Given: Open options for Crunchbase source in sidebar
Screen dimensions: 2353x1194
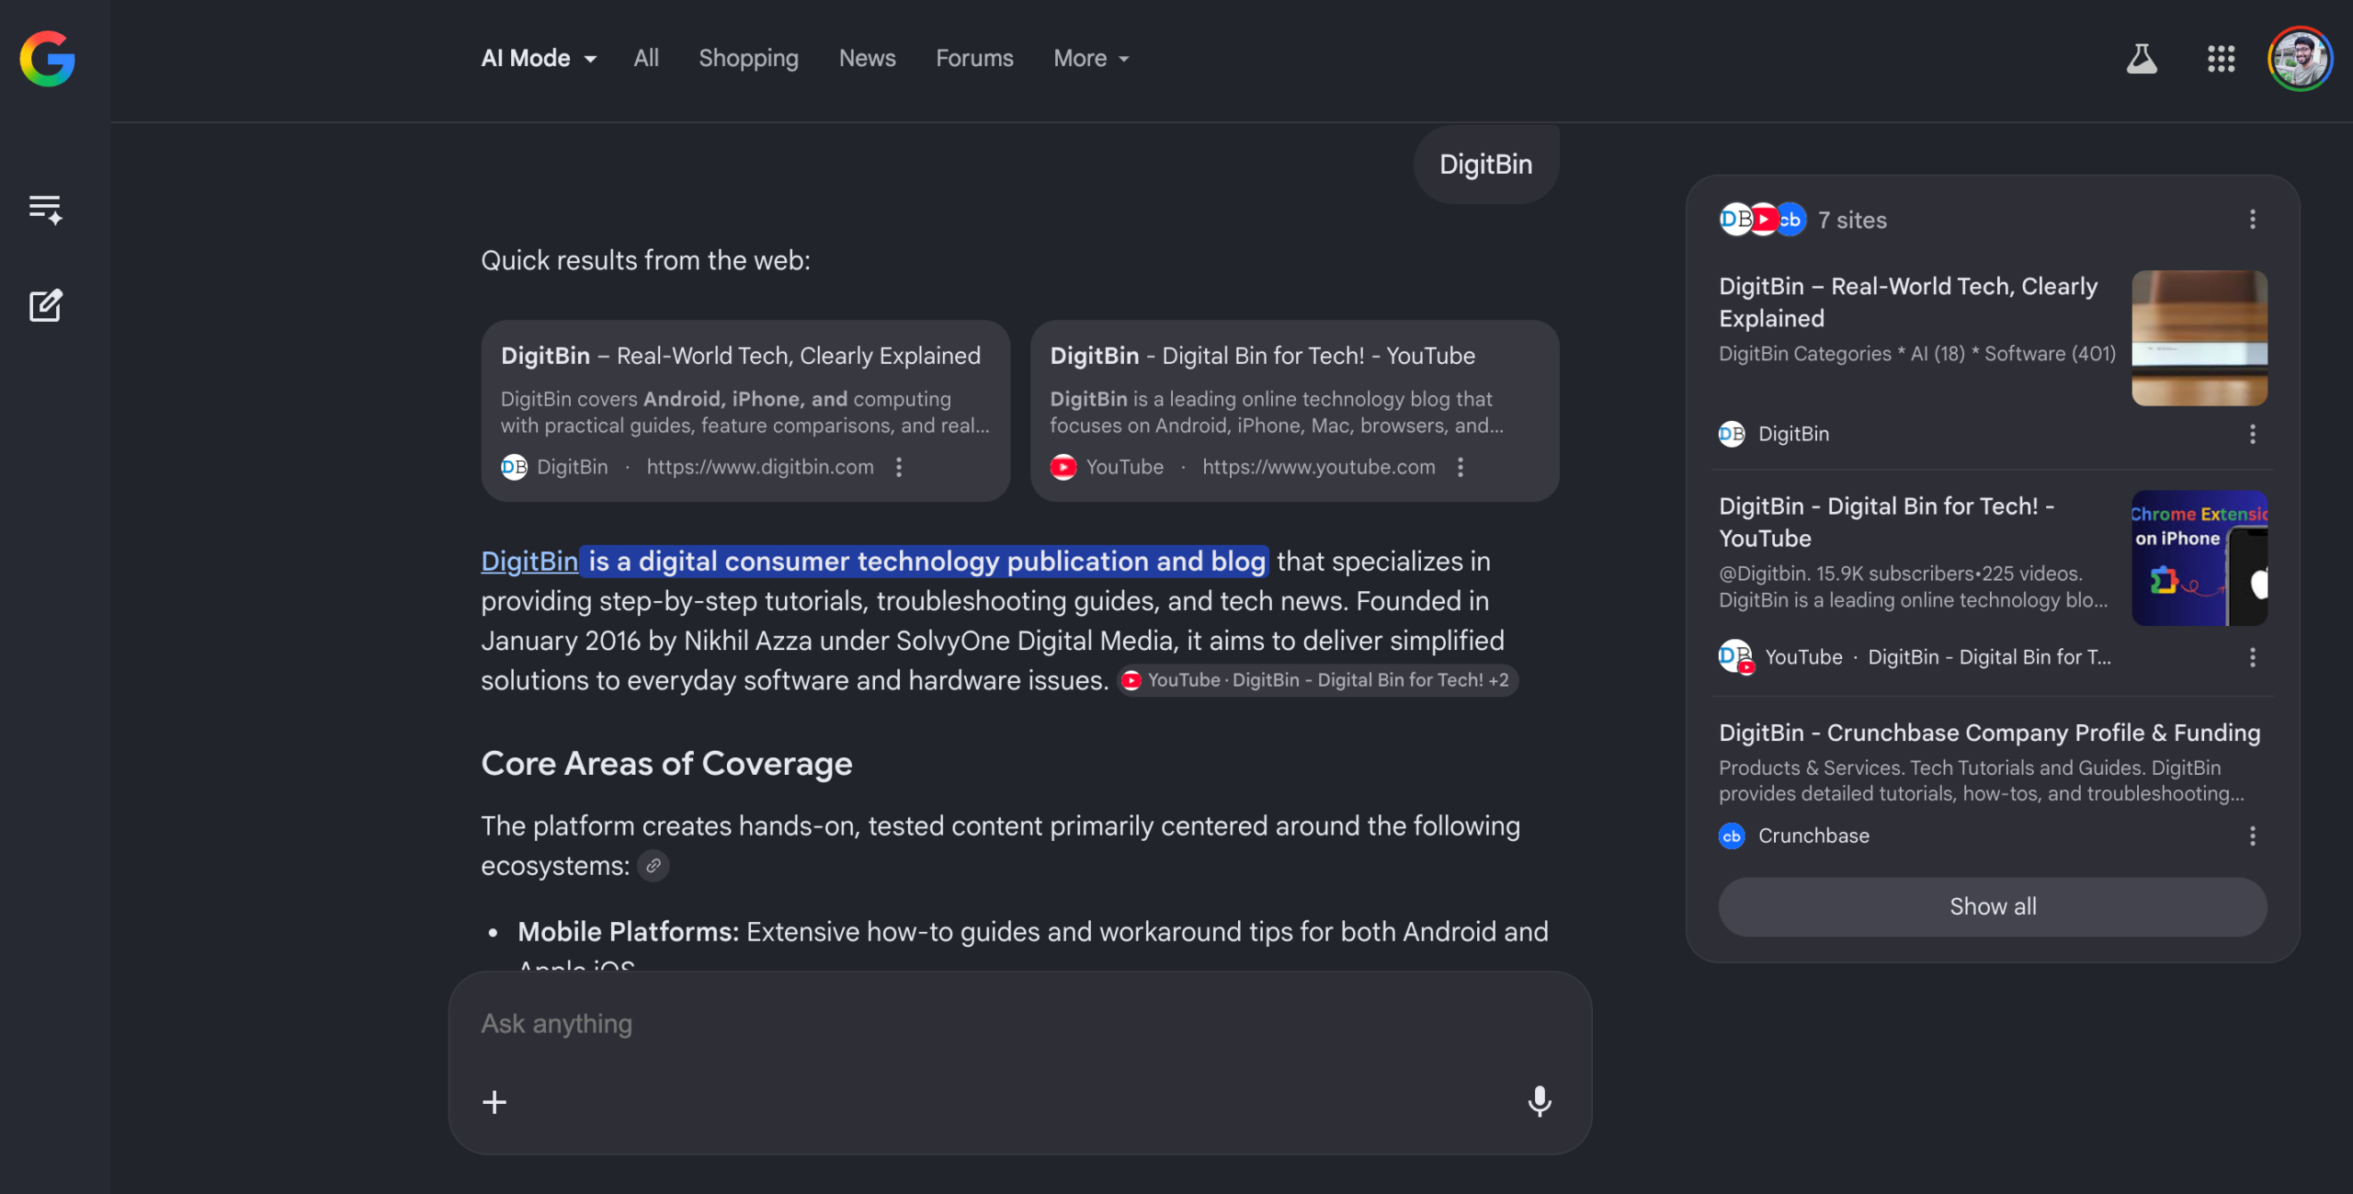Looking at the screenshot, I should pos(2252,836).
